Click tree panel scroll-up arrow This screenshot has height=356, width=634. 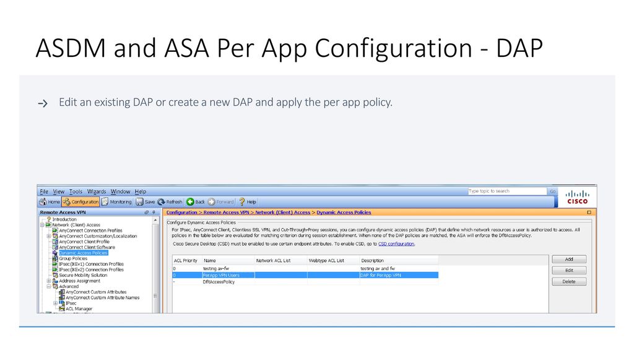[155, 221]
